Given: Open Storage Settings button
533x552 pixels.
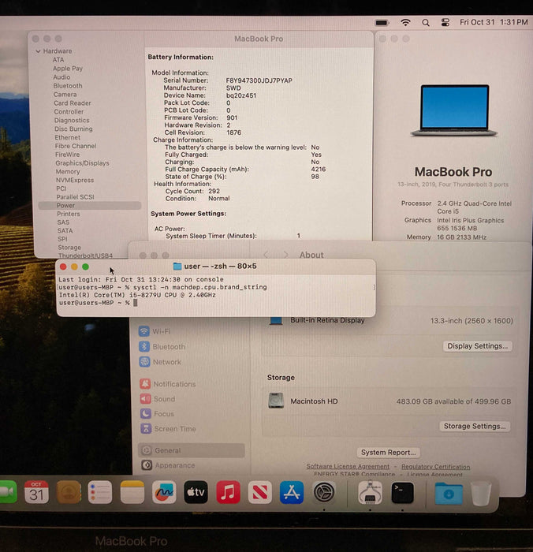Looking at the screenshot, I should point(475,426).
